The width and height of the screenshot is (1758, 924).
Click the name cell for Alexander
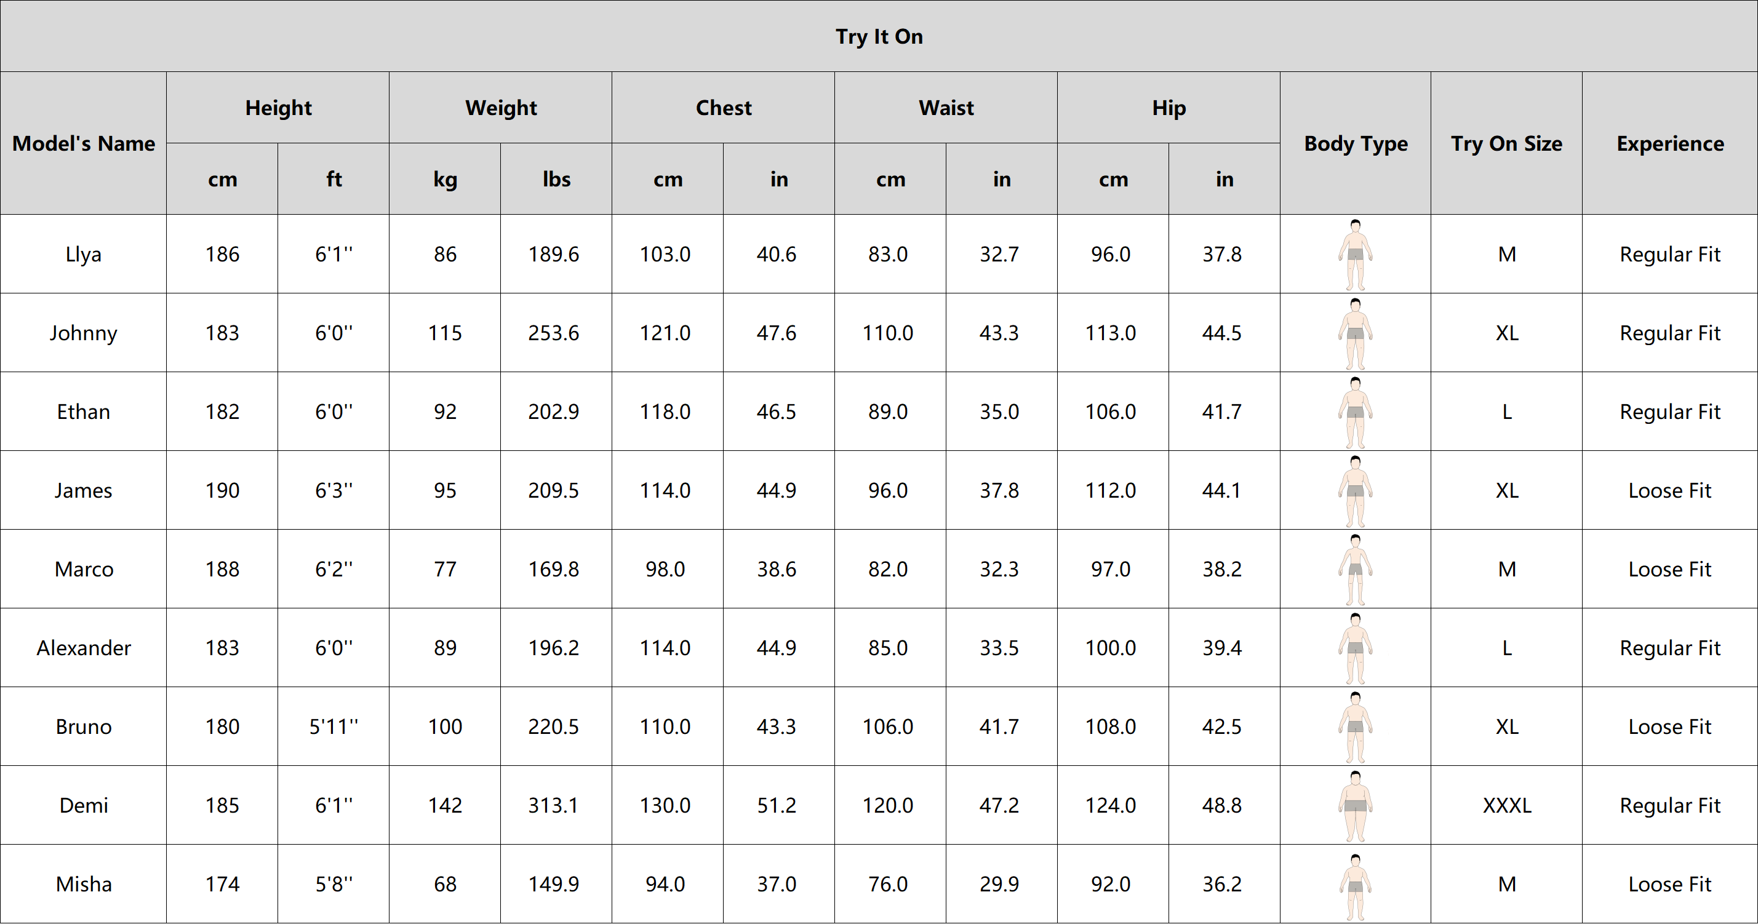click(x=83, y=648)
